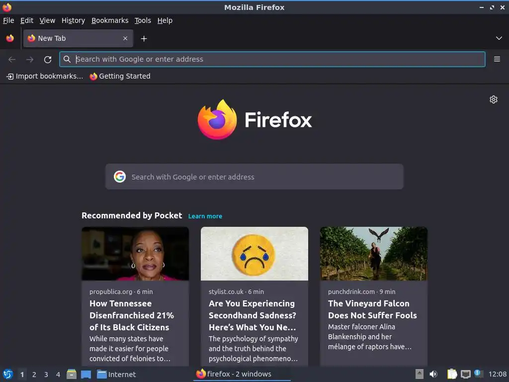Minimize the Mozilla Firefox window

pyautogui.click(x=482, y=7)
